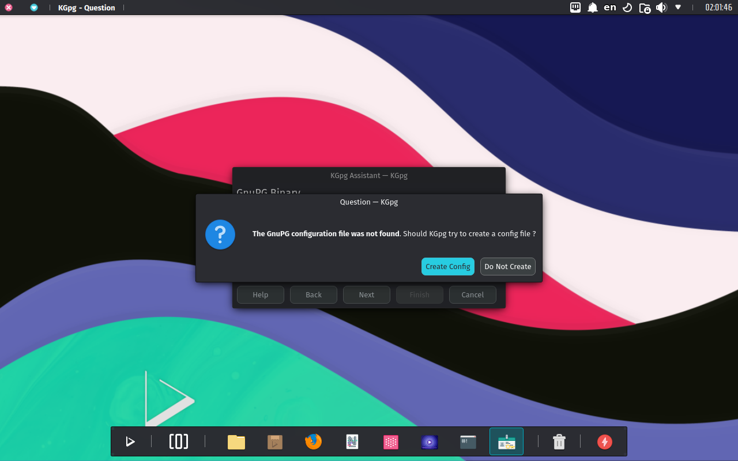Click the 'KGpg - Question' title in top panel
This screenshot has width=738, height=461.
click(x=86, y=7)
